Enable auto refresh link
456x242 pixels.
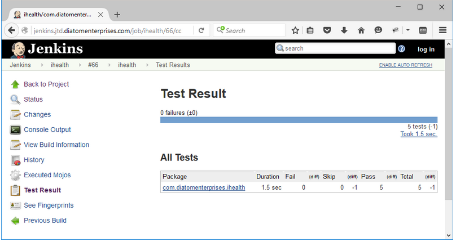pyautogui.click(x=405, y=65)
